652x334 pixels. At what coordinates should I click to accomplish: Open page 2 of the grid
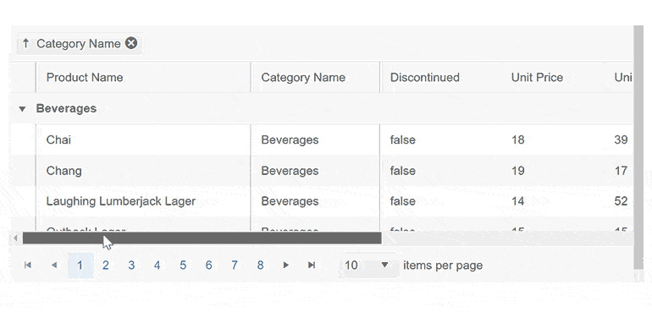[106, 265]
